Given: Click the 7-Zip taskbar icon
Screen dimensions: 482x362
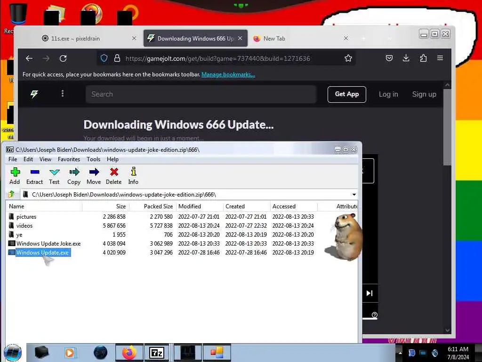Looking at the screenshot, I should tap(157, 353).
